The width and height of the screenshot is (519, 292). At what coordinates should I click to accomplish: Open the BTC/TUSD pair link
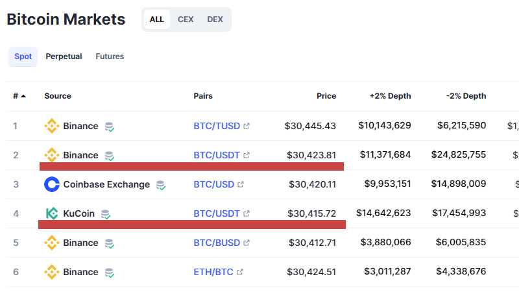(217, 126)
